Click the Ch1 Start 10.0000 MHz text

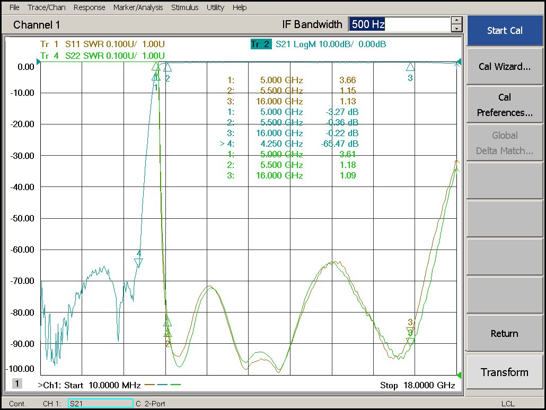pyautogui.click(x=89, y=385)
